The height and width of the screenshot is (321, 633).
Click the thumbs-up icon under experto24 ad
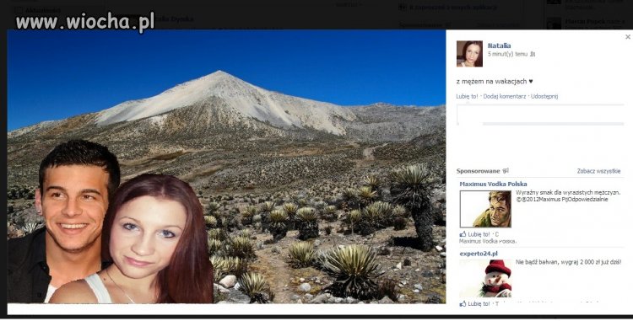(x=463, y=304)
